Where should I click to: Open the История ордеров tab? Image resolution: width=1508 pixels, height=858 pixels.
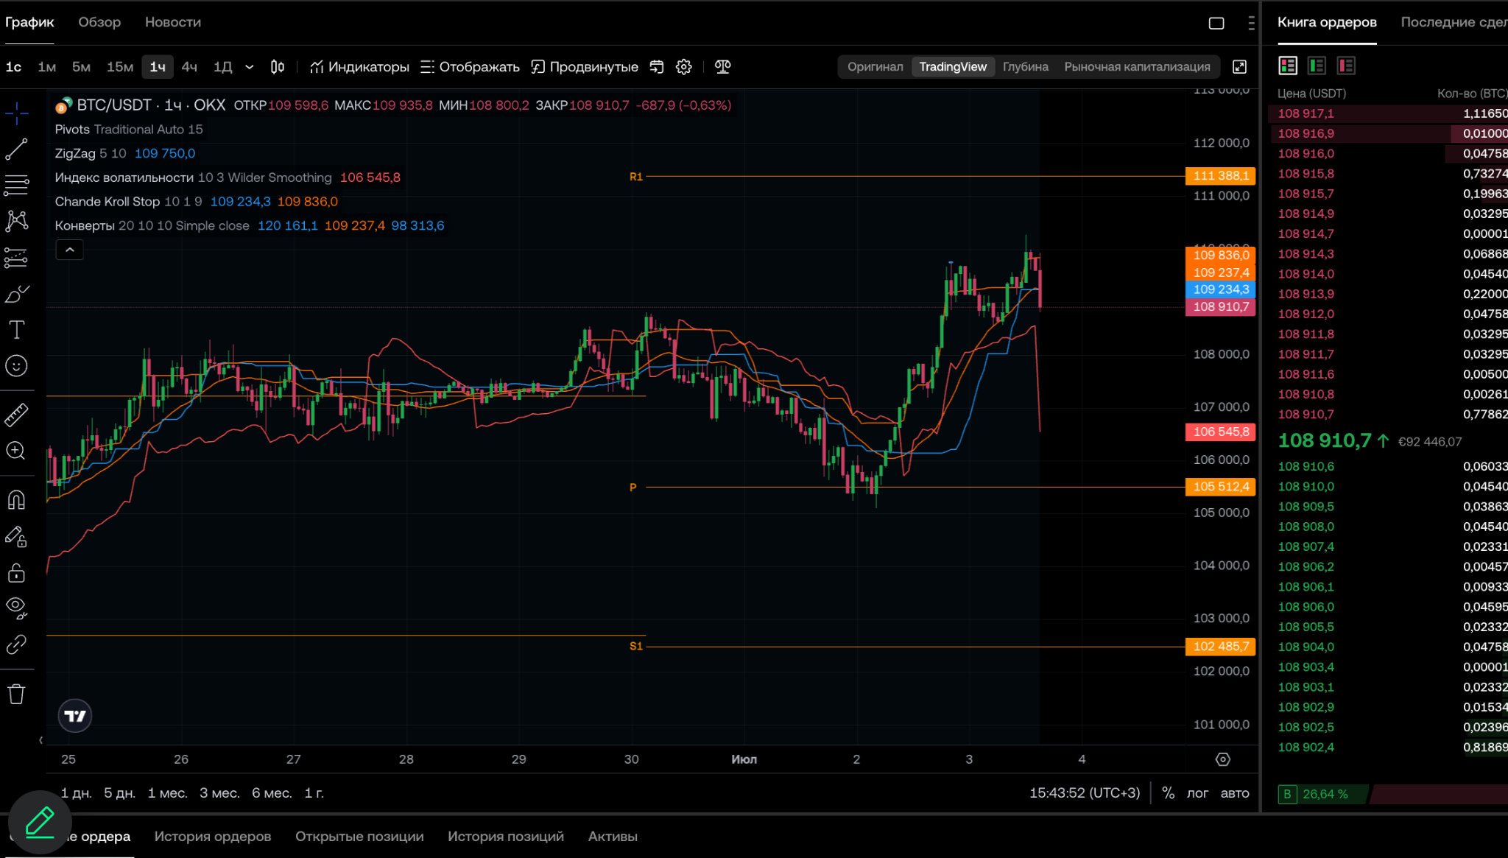click(213, 837)
